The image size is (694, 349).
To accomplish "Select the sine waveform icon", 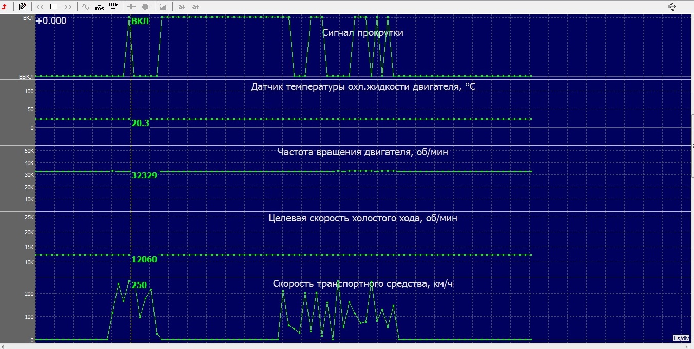I will (x=86, y=7).
